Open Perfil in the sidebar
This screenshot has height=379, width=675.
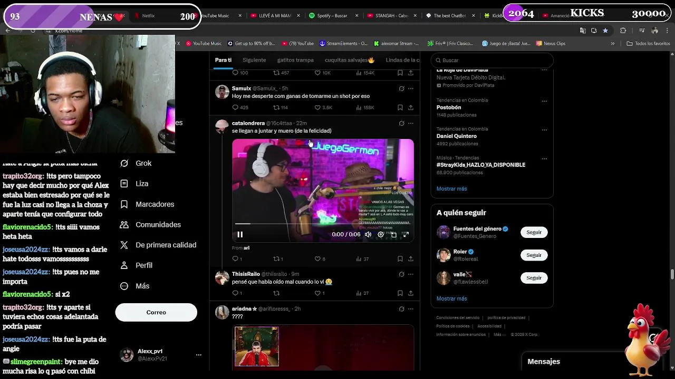136,265
